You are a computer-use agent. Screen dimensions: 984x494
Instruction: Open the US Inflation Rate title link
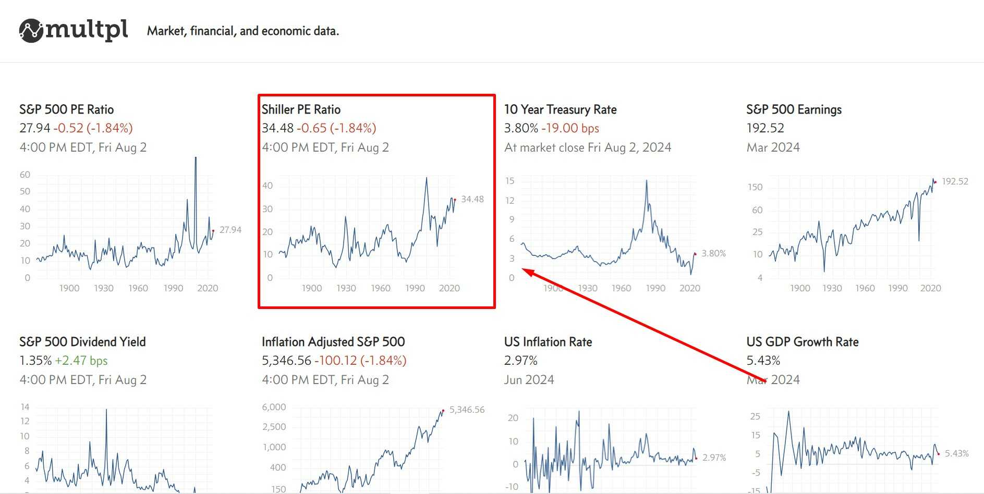[x=548, y=342]
